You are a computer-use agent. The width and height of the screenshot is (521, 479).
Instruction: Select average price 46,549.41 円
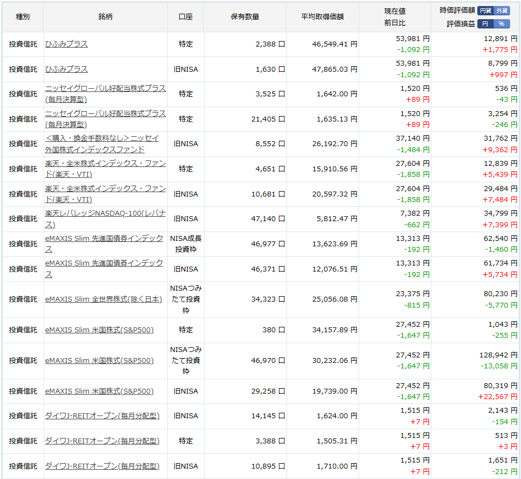pos(335,44)
